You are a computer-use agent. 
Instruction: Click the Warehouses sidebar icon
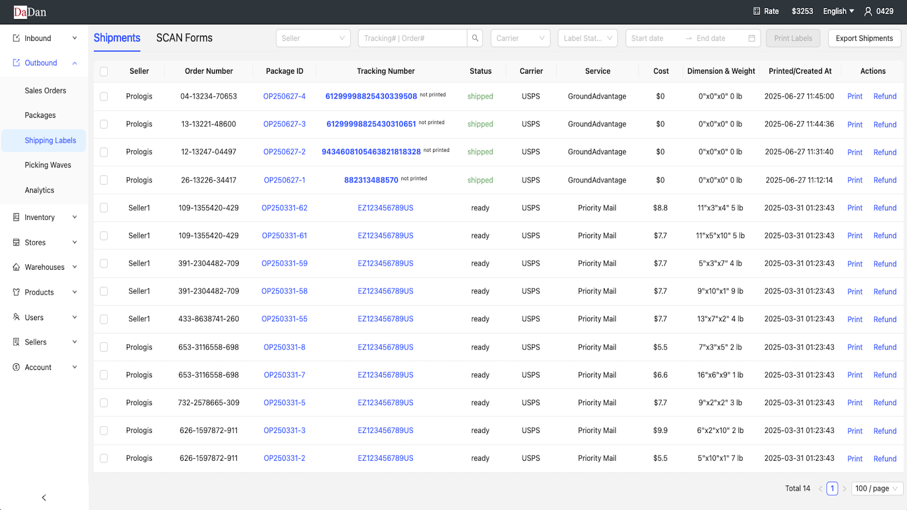coord(16,267)
